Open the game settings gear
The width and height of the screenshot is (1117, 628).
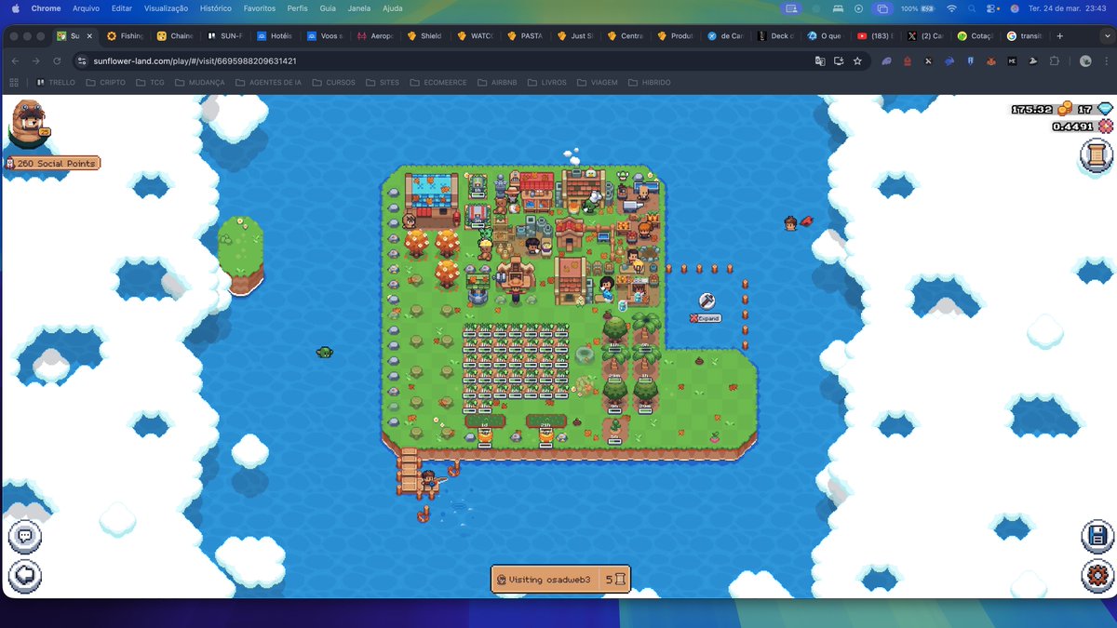click(x=1097, y=576)
